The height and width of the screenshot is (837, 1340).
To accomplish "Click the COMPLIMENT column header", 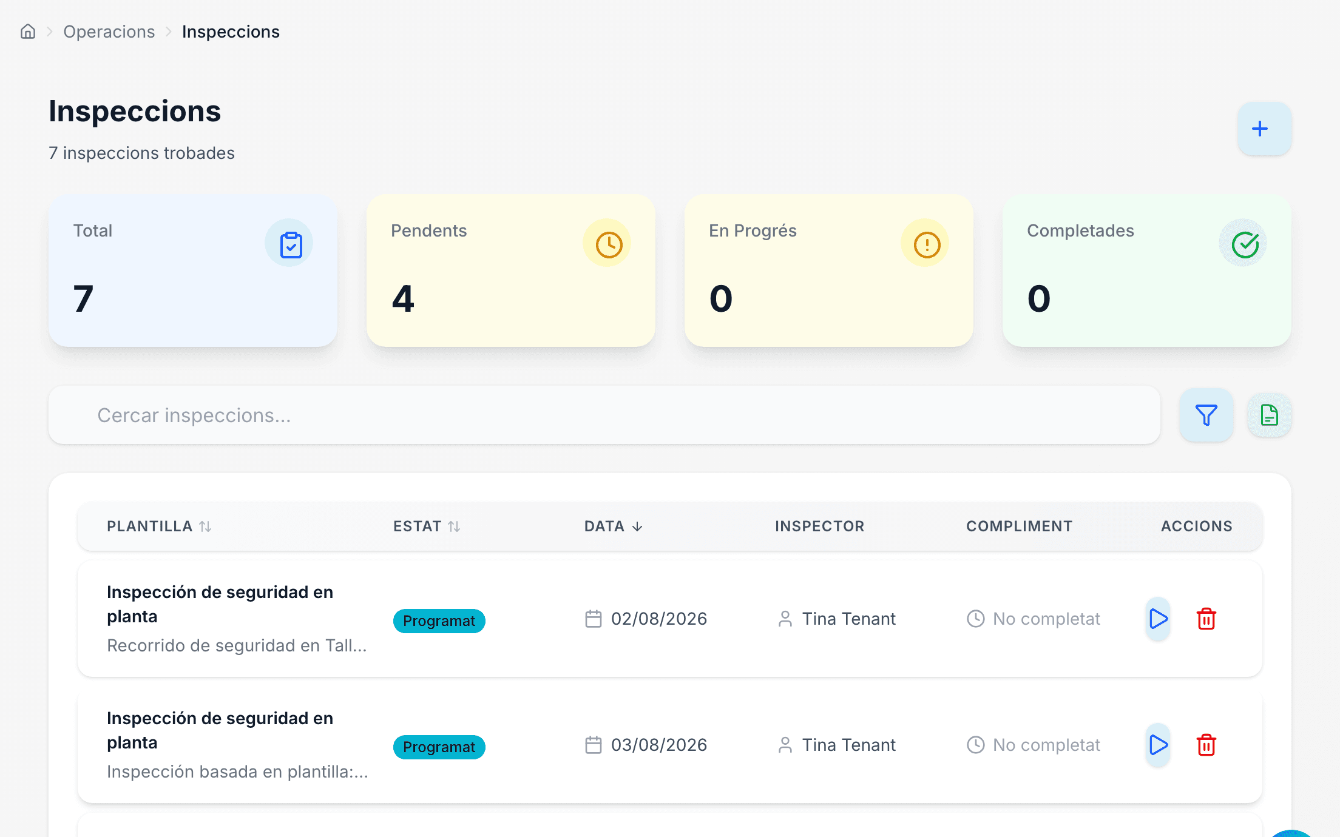I will tap(1019, 526).
